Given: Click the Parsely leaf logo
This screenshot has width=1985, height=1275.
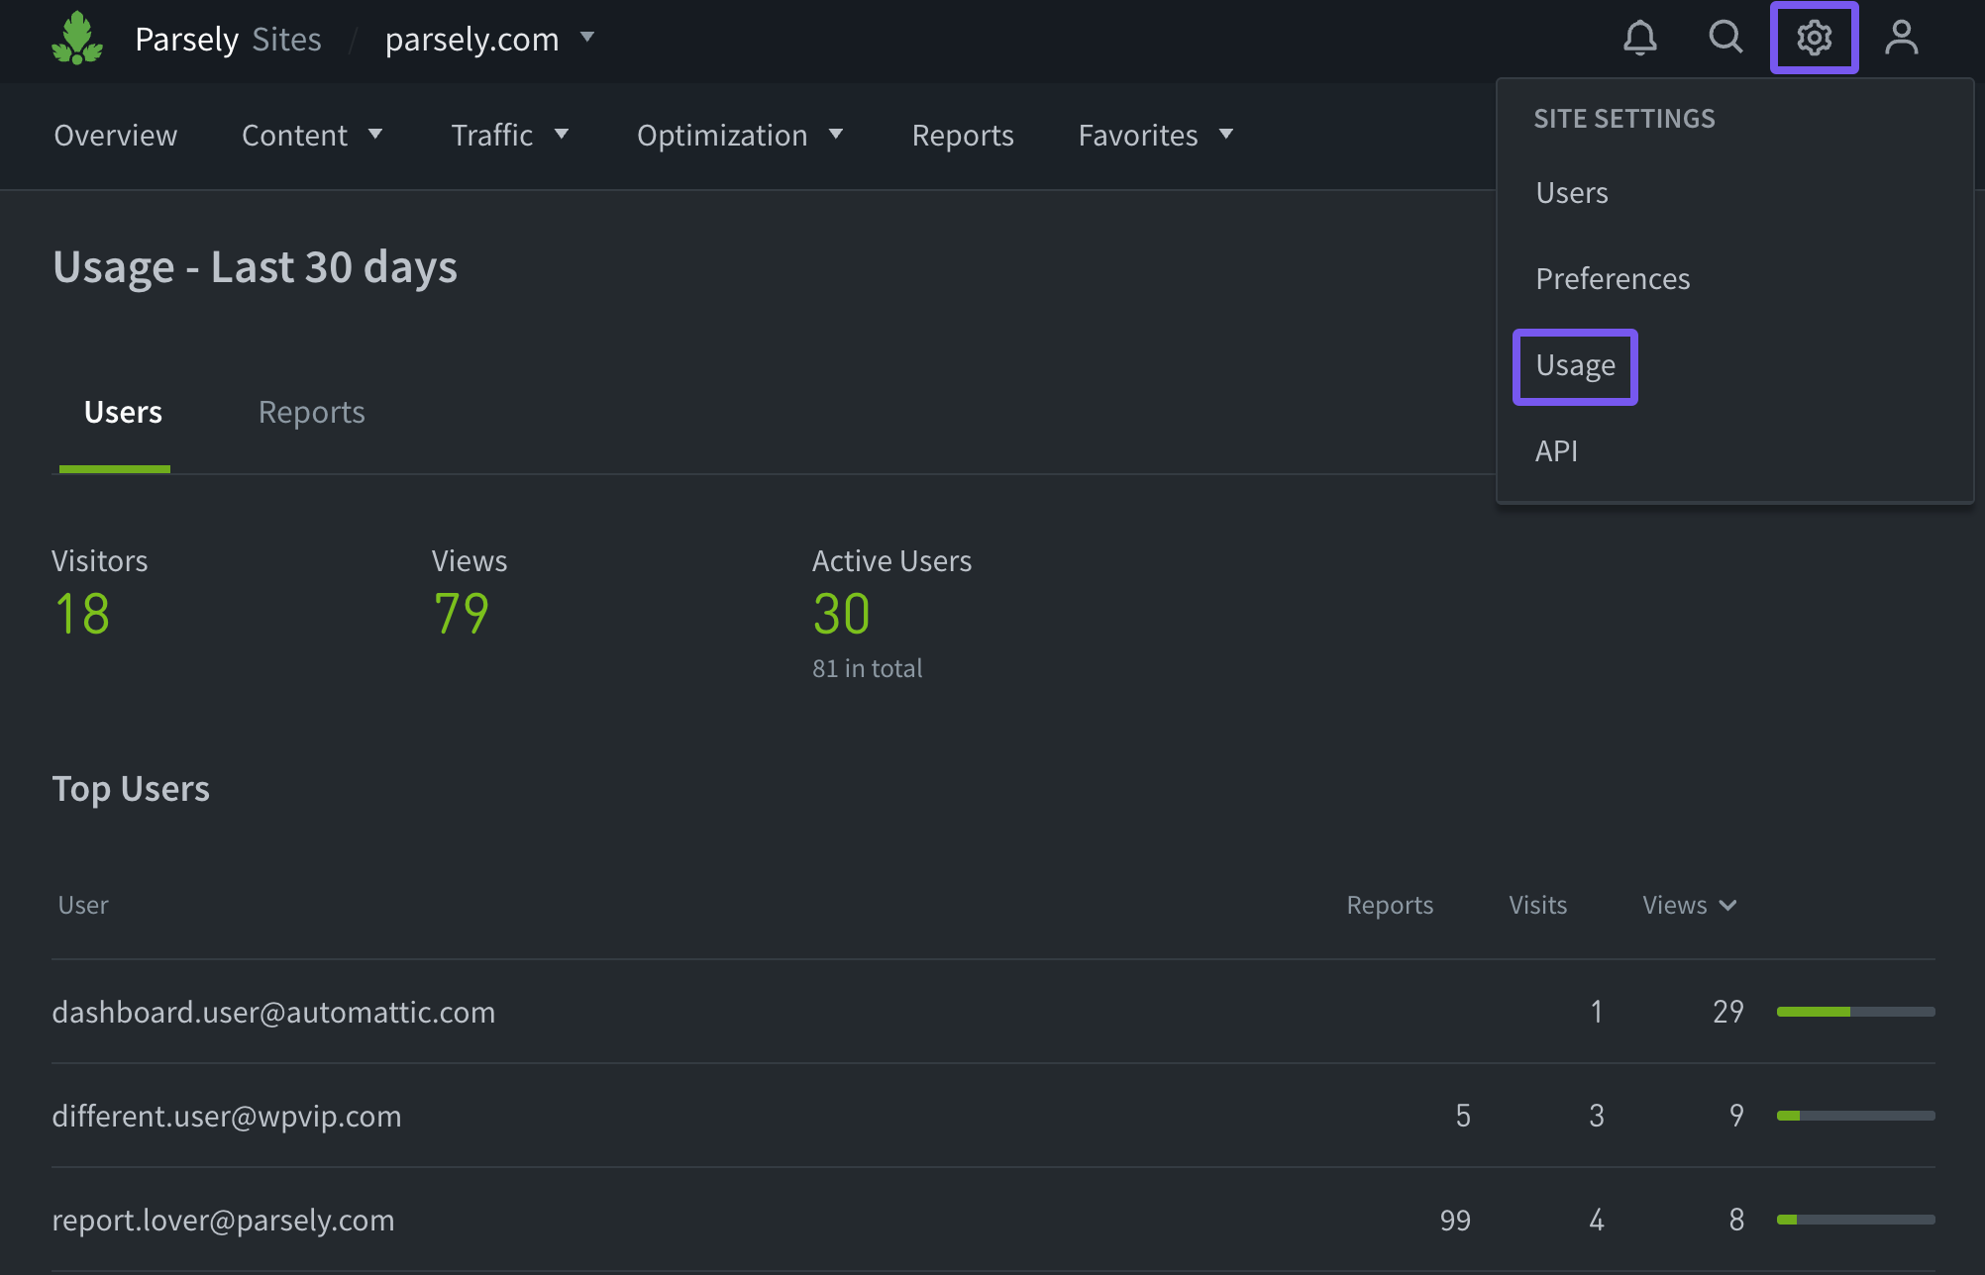Looking at the screenshot, I should pos(77,39).
